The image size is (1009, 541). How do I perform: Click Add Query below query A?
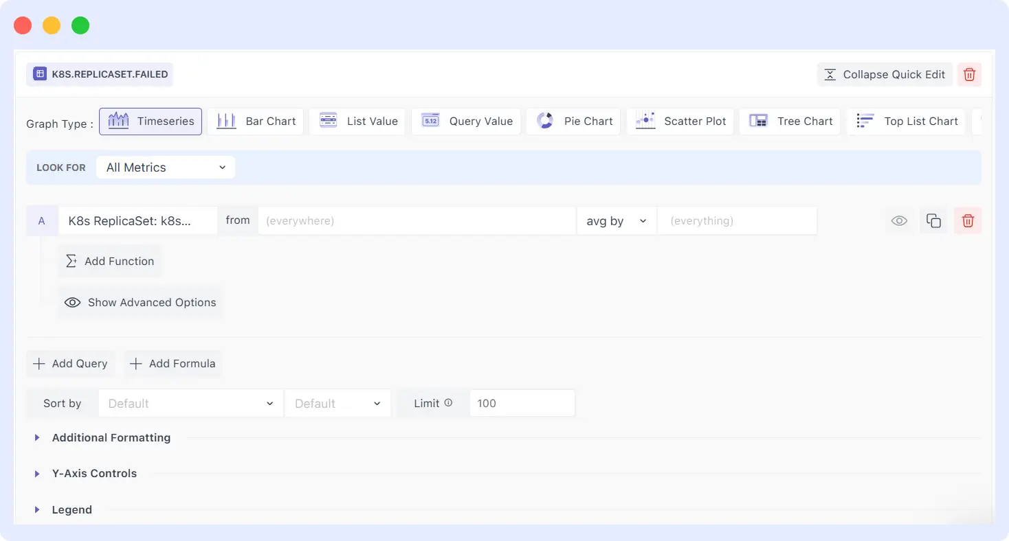point(70,363)
